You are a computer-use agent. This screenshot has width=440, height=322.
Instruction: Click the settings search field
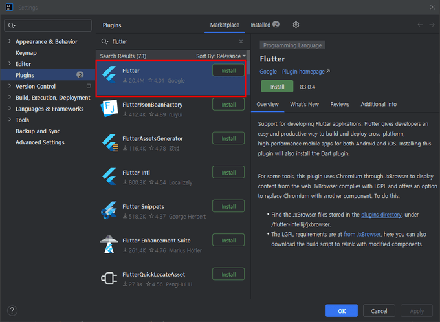(x=47, y=25)
